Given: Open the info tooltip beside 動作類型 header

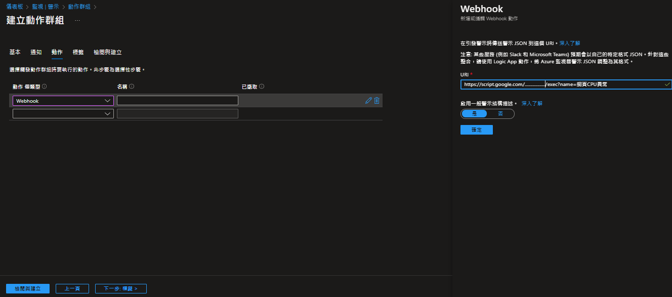Looking at the screenshot, I should pyautogui.click(x=44, y=86).
